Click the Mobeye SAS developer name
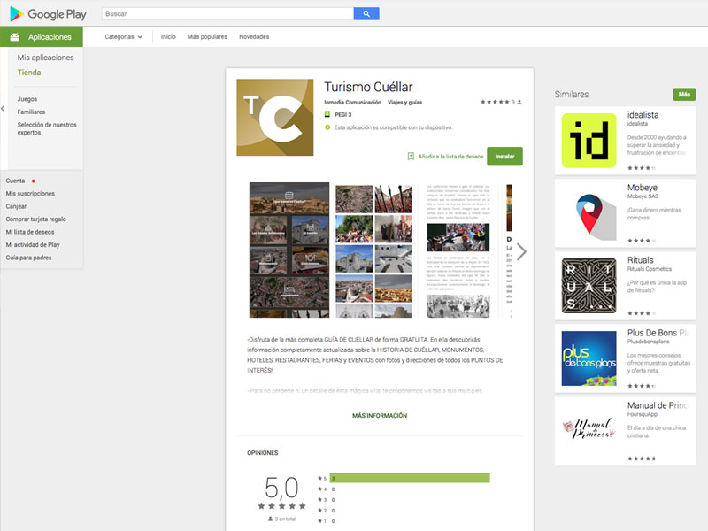The width and height of the screenshot is (708, 531). [x=643, y=196]
